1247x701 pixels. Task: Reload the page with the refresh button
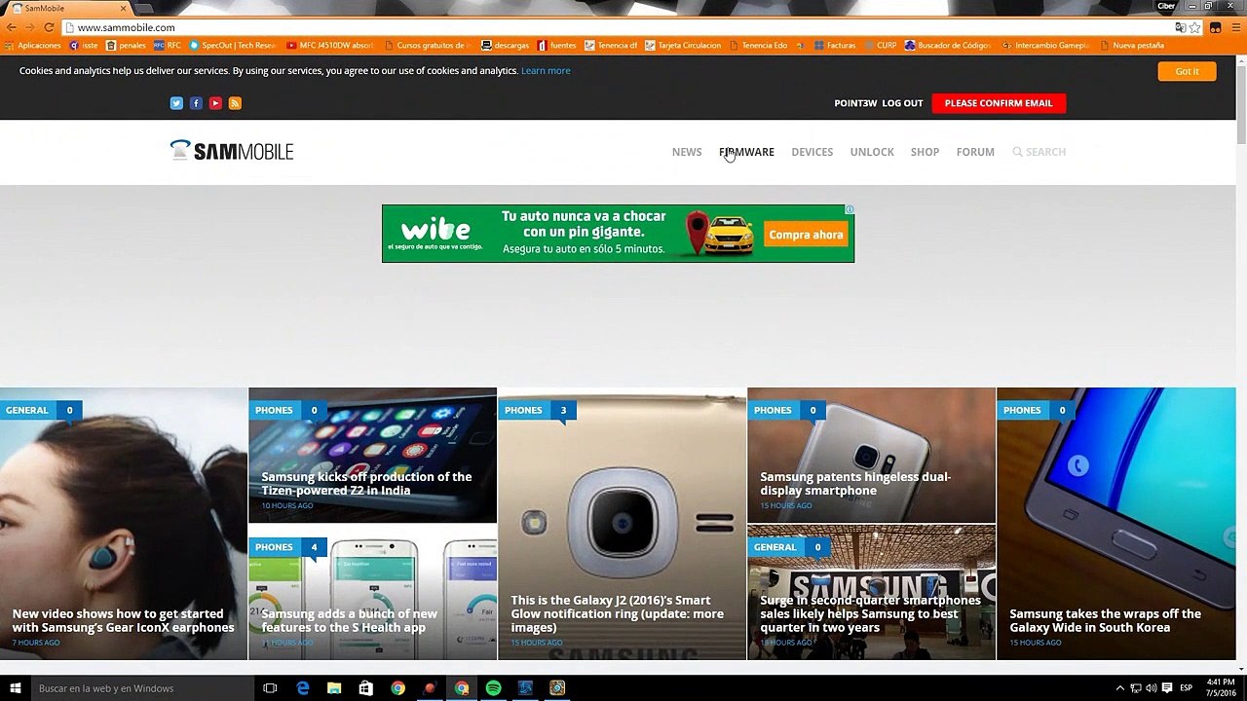(x=50, y=27)
